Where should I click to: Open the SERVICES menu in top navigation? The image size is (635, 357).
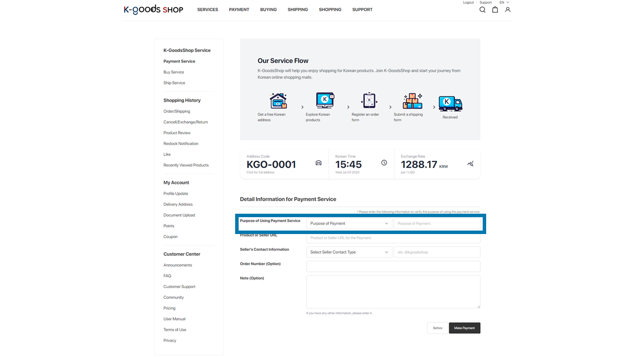[x=207, y=10]
